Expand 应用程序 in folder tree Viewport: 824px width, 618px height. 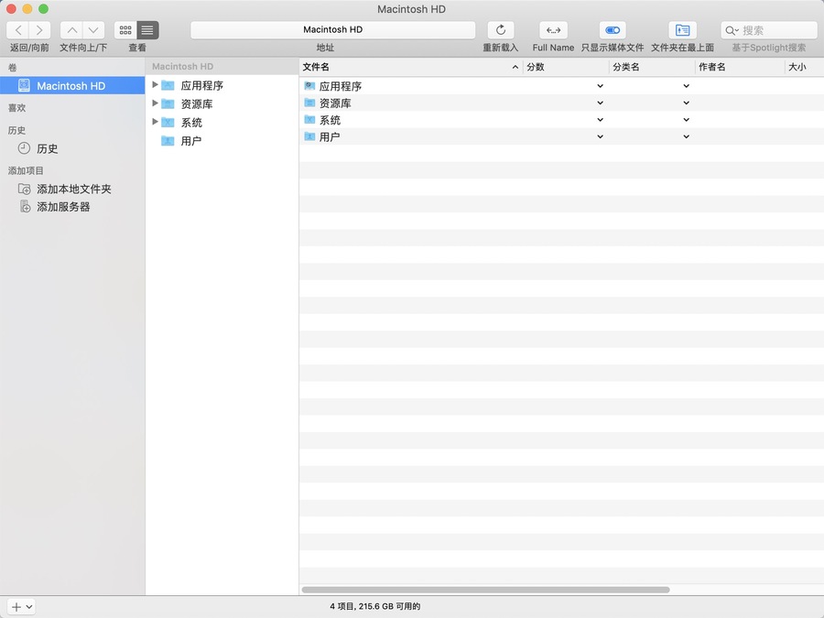155,84
